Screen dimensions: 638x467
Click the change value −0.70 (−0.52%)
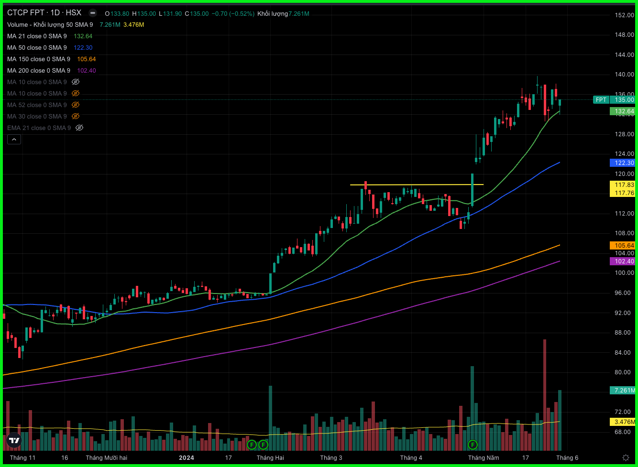click(x=232, y=14)
